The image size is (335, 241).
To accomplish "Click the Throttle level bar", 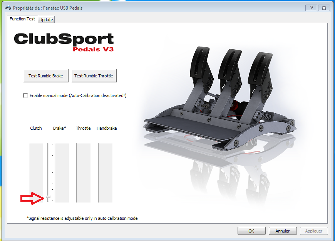I will pyautogui.click(x=83, y=172).
